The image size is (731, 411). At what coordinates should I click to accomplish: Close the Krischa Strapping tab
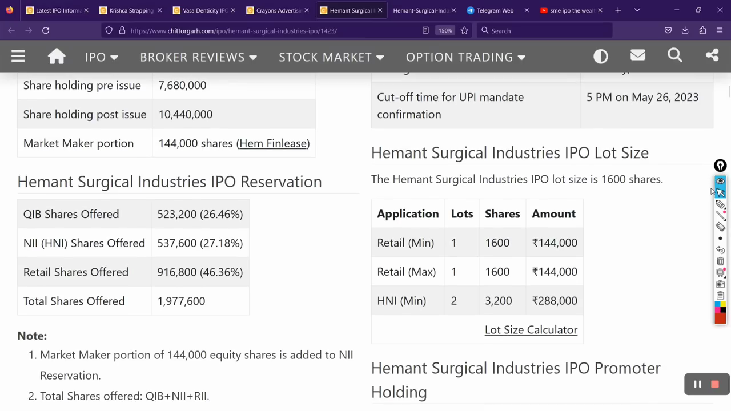point(159,10)
